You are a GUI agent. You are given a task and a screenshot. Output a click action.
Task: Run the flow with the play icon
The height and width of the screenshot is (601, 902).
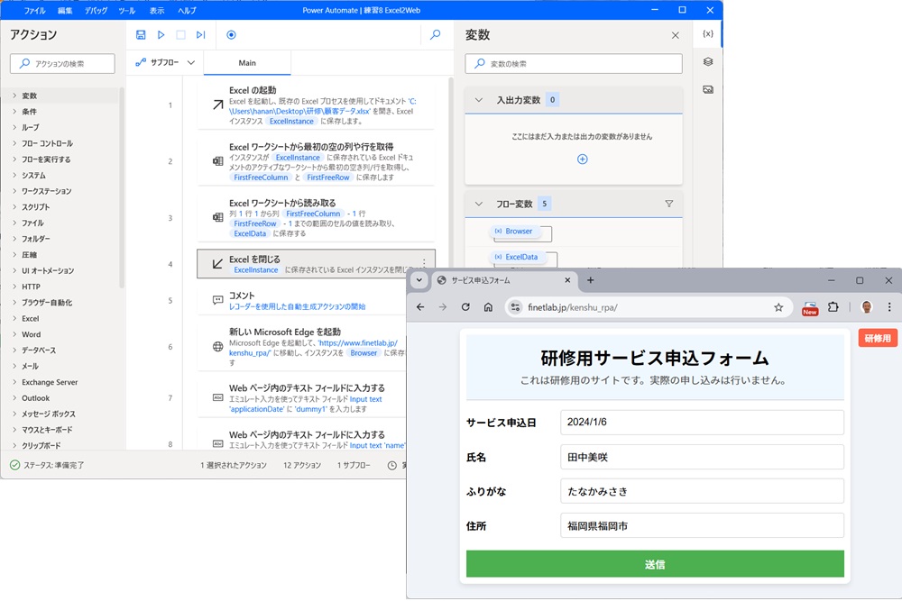[x=161, y=35]
